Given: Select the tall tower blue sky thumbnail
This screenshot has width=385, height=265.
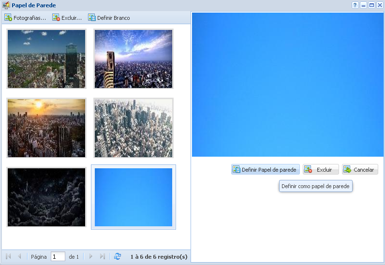Looking at the screenshot, I should click(133, 59).
